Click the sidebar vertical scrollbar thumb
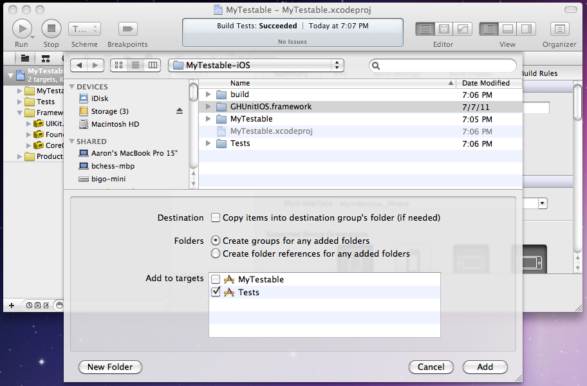The image size is (587, 386). click(x=193, y=92)
